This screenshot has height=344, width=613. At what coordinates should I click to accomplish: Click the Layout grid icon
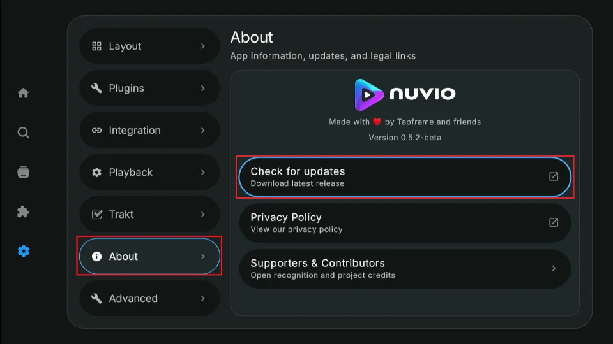point(97,47)
